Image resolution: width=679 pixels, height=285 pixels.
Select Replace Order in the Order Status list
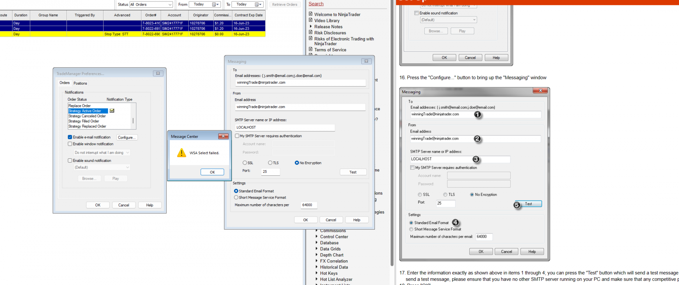tap(80, 106)
